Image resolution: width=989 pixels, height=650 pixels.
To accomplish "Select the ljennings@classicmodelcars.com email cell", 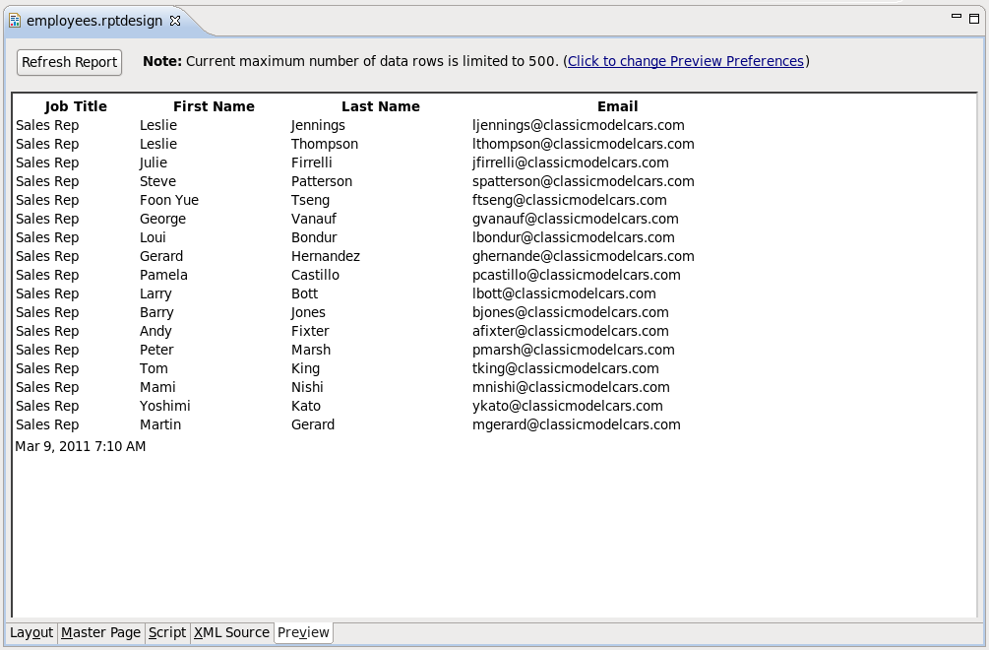I will click(578, 125).
